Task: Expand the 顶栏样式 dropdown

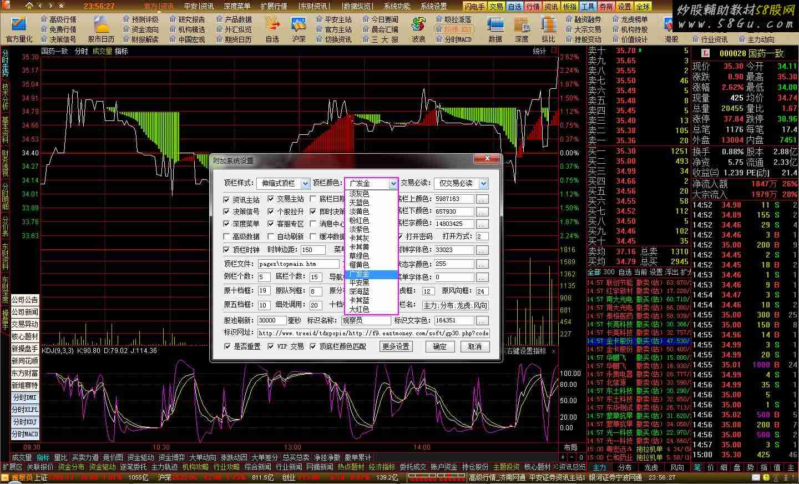Action: (x=305, y=184)
